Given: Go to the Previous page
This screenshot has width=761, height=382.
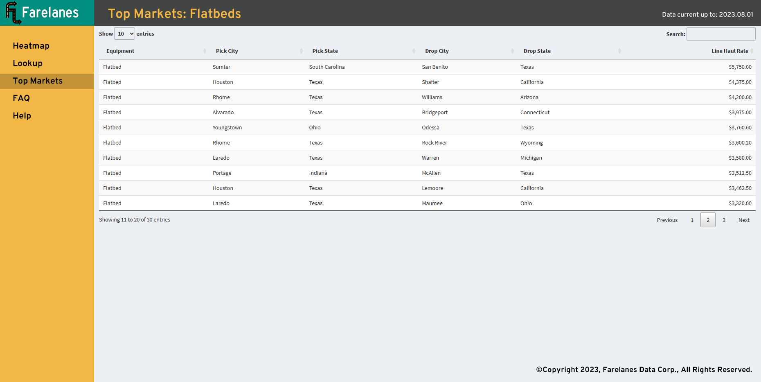Looking at the screenshot, I should (x=667, y=220).
